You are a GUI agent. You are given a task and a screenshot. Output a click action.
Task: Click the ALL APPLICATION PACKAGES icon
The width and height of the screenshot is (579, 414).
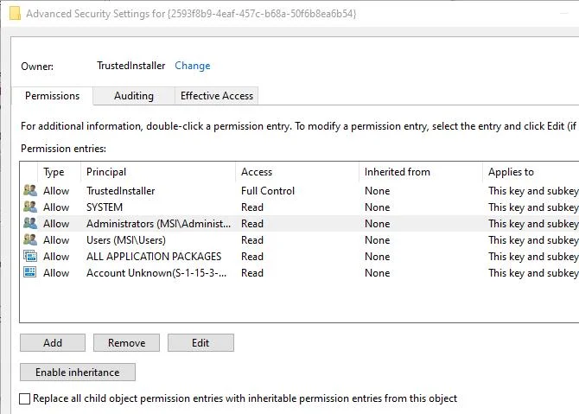(30, 256)
